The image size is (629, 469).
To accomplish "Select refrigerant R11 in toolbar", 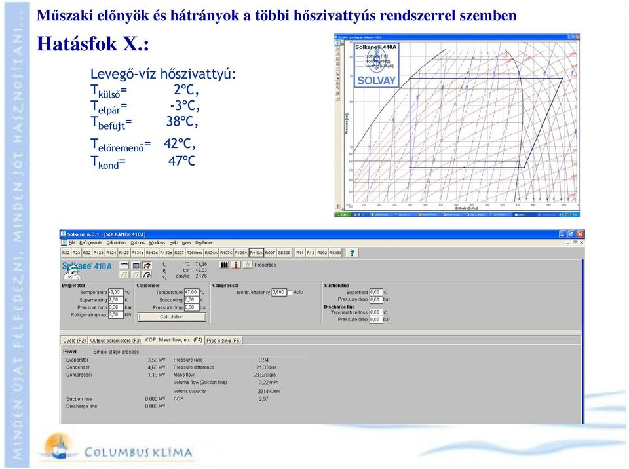I will tap(299, 253).
